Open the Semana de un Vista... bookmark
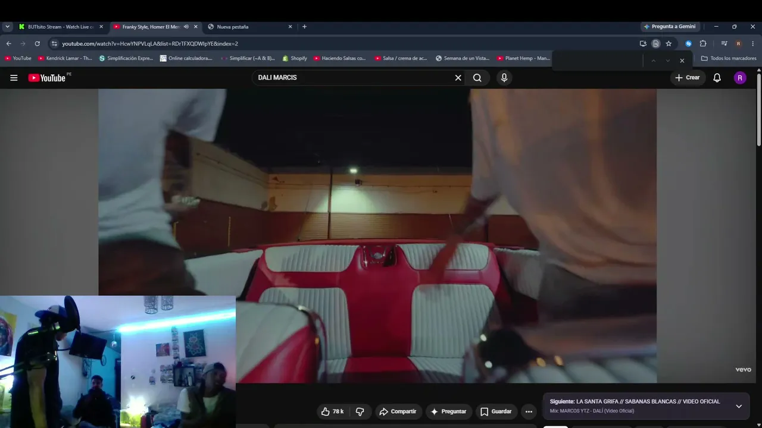 pos(463,58)
